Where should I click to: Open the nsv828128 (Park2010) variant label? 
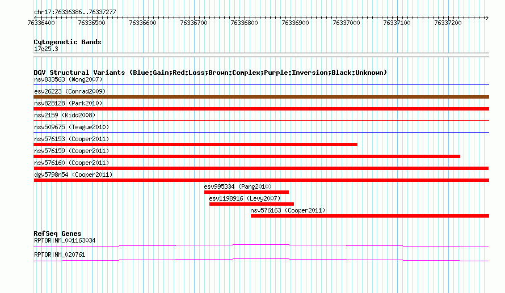pyautogui.click(x=68, y=103)
